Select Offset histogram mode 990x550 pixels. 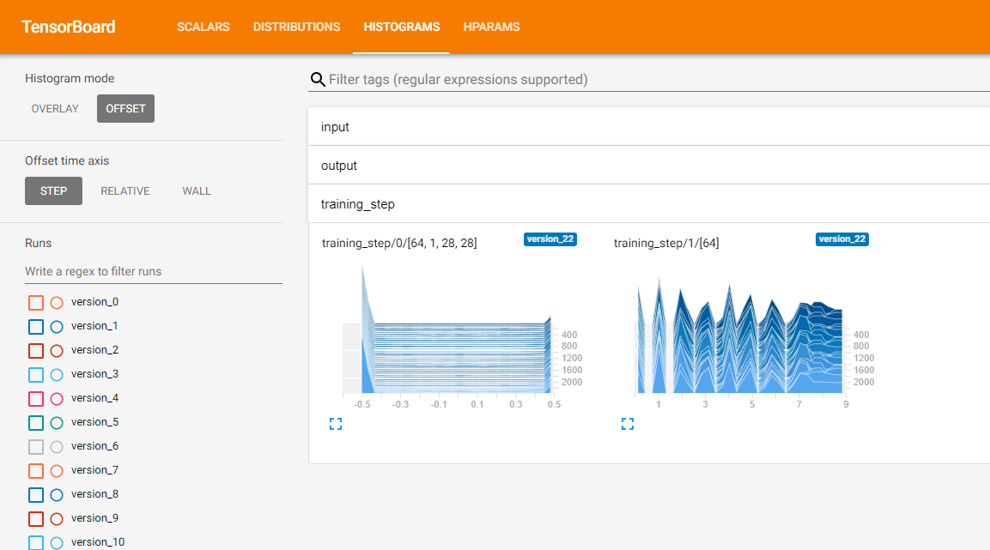[125, 108]
